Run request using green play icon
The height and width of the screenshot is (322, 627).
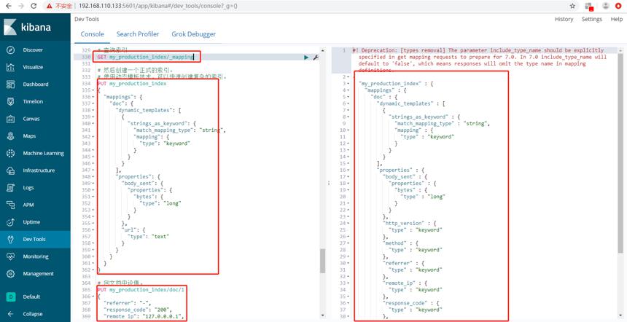[306, 58]
